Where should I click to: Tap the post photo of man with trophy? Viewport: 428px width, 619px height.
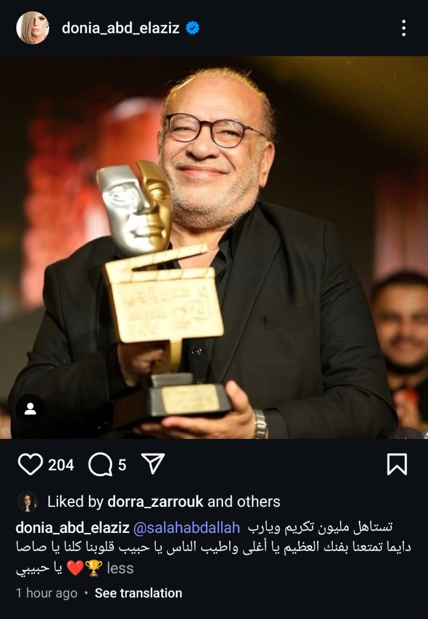point(214,247)
